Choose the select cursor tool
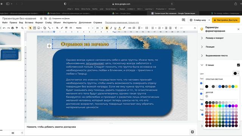Screen dimensions: 242x136 [x=30, y=28]
